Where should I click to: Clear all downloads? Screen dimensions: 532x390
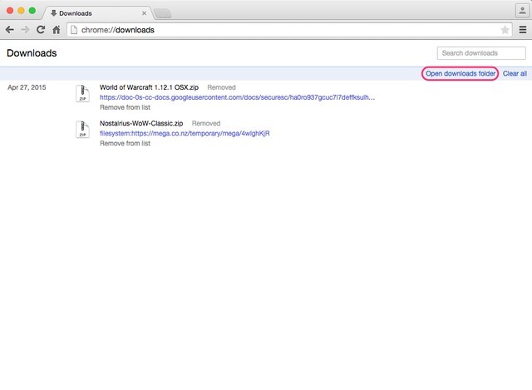[515, 73]
